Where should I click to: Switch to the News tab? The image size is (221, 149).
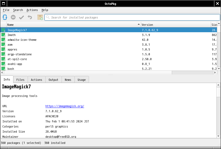pyautogui.click(x=68, y=80)
